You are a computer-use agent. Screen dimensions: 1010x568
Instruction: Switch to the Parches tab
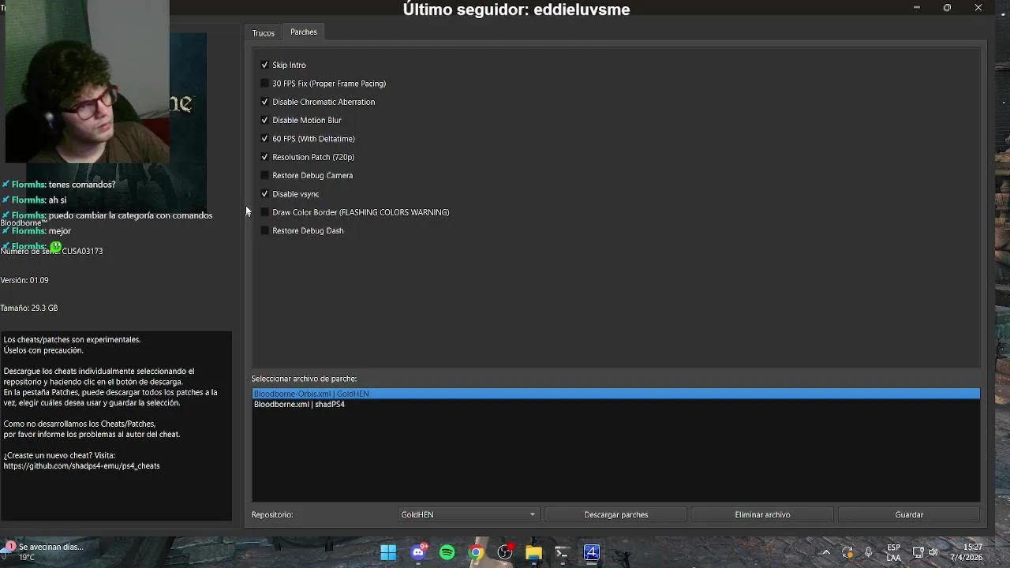tap(304, 32)
